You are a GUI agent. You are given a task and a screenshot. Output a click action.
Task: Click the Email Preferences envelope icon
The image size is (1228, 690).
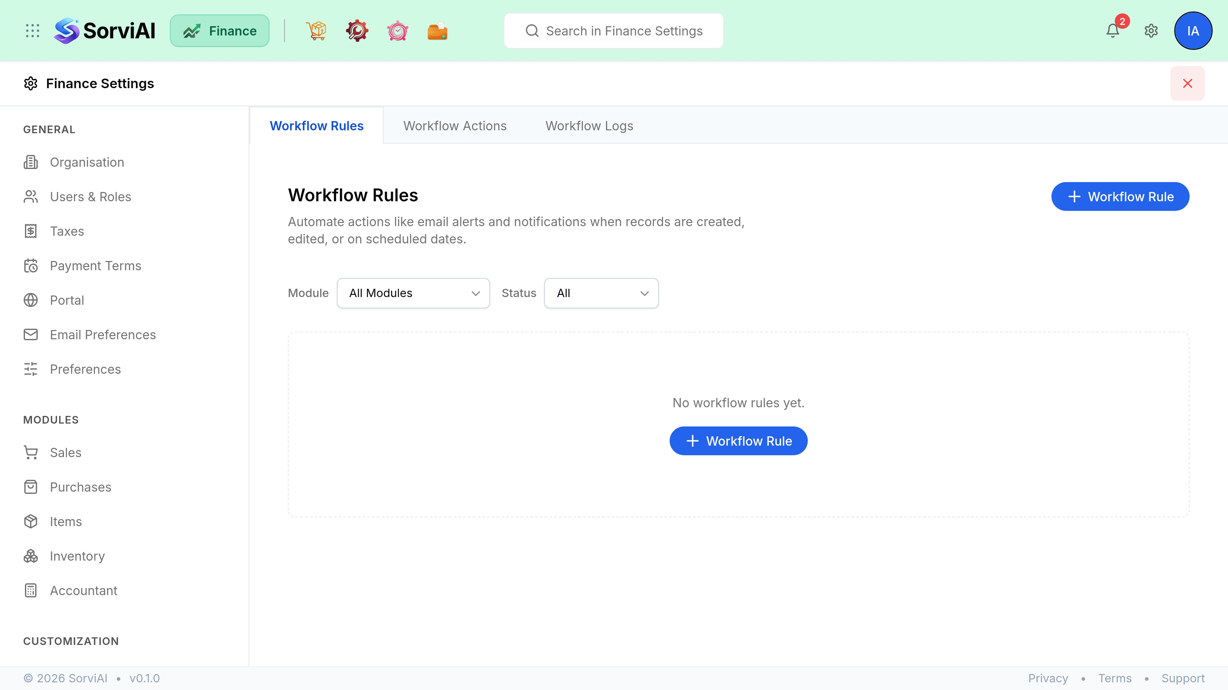(30, 335)
